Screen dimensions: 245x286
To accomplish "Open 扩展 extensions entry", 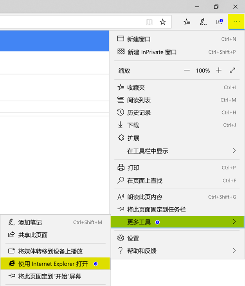I will pos(177,138).
